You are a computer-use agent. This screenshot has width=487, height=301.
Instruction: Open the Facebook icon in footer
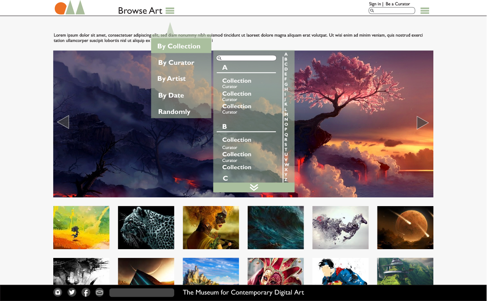pyautogui.click(x=86, y=292)
